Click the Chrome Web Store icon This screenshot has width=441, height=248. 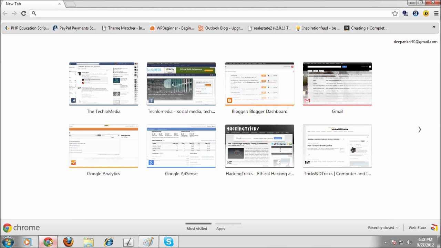(434, 228)
